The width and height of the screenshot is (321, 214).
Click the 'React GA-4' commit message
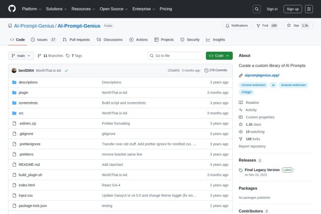click(111, 185)
